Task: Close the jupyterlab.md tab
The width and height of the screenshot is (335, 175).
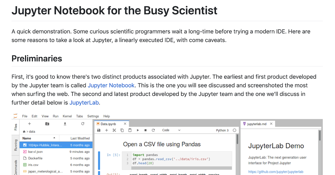Action: tap(271, 124)
